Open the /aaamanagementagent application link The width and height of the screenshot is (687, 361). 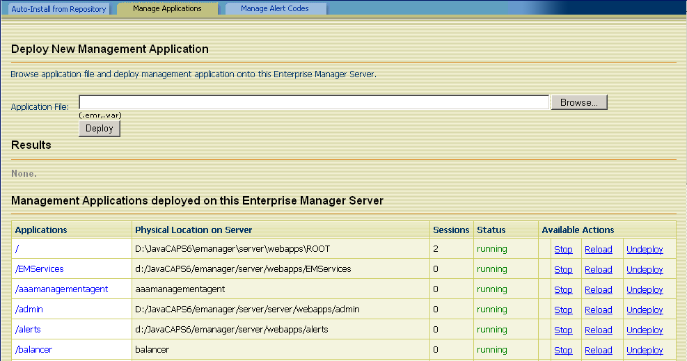(61, 289)
